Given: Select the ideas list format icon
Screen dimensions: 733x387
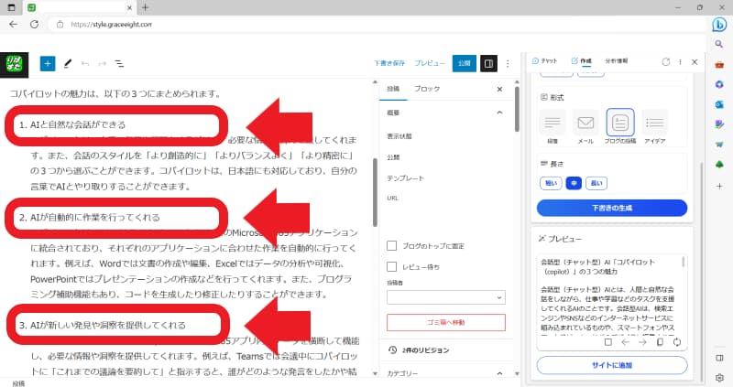Looking at the screenshot, I should click(655, 123).
